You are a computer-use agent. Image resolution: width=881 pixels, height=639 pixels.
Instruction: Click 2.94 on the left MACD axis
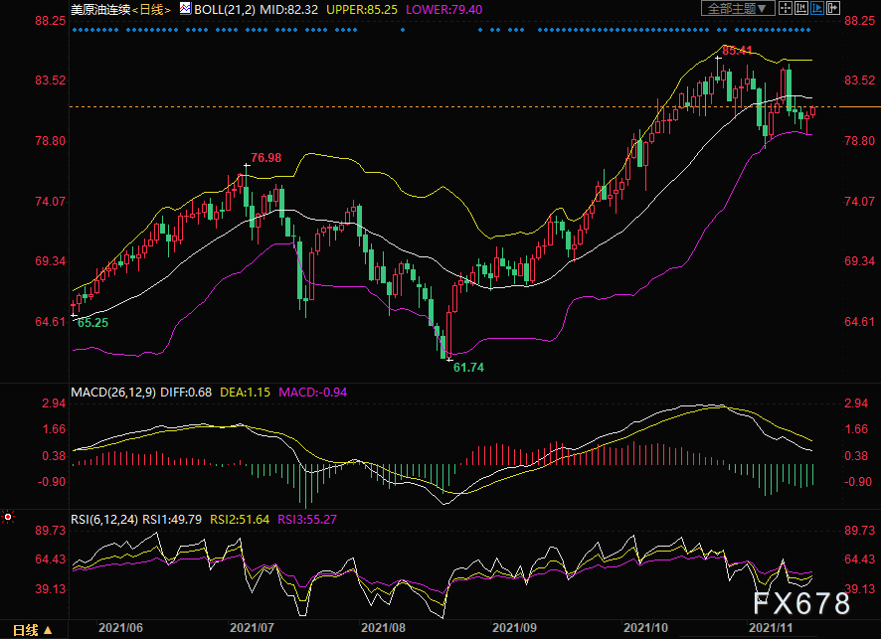(x=54, y=403)
